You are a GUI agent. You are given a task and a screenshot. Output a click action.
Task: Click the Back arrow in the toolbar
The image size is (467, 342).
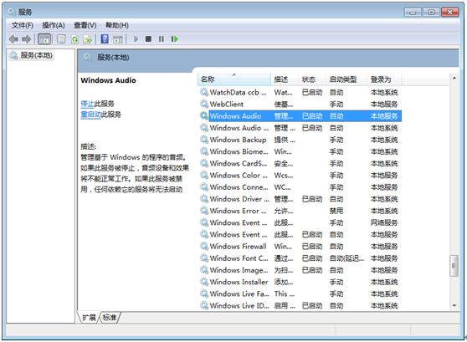tap(13, 39)
